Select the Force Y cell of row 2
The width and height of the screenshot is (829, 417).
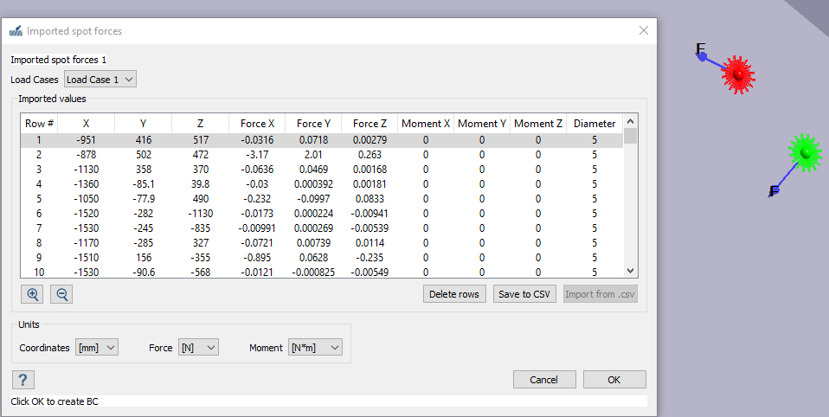click(x=314, y=154)
